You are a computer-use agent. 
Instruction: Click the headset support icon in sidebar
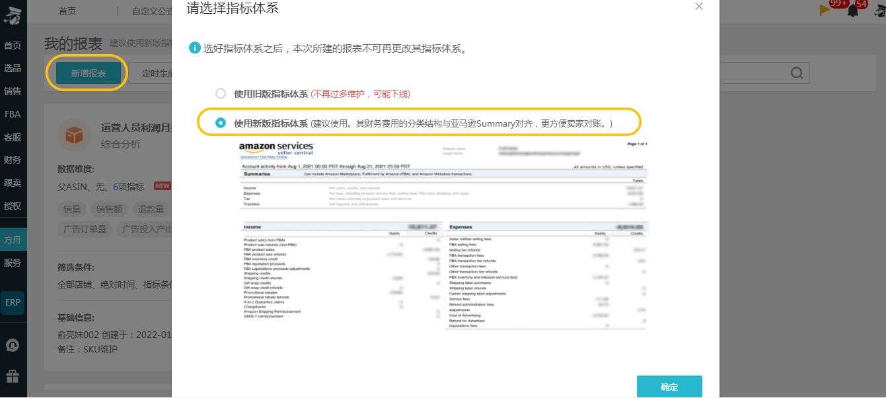13,346
